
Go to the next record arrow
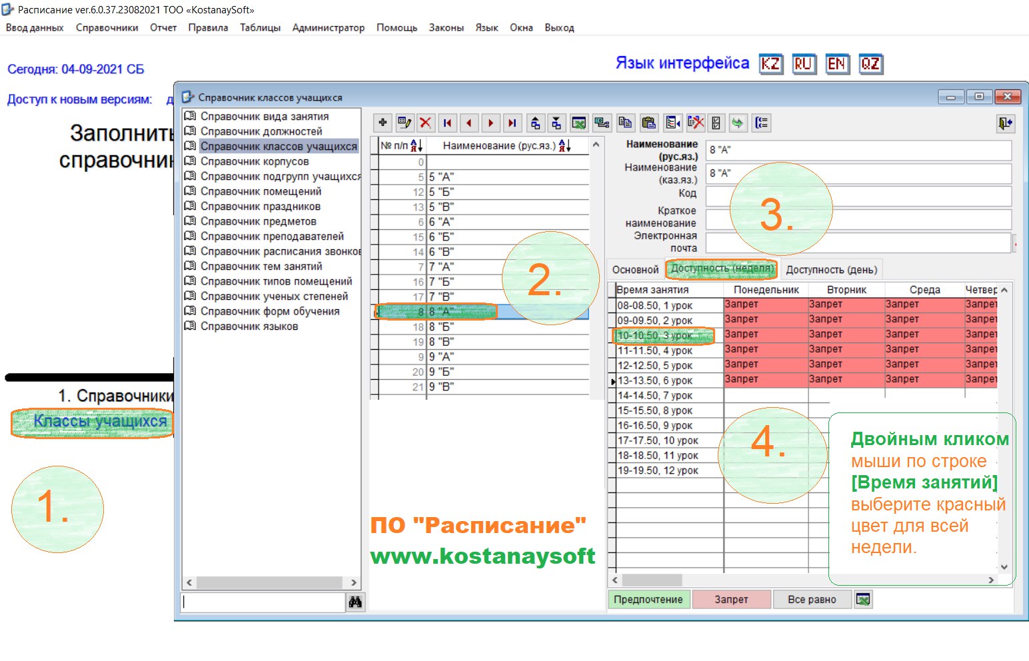click(491, 123)
